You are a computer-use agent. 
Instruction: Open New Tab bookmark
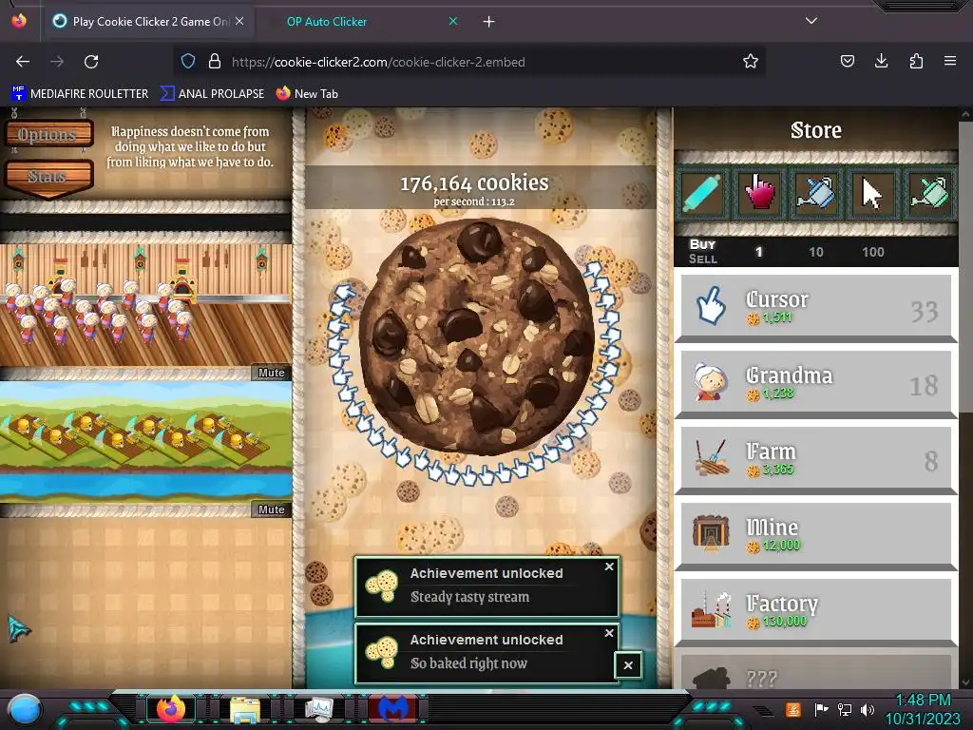click(307, 94)
